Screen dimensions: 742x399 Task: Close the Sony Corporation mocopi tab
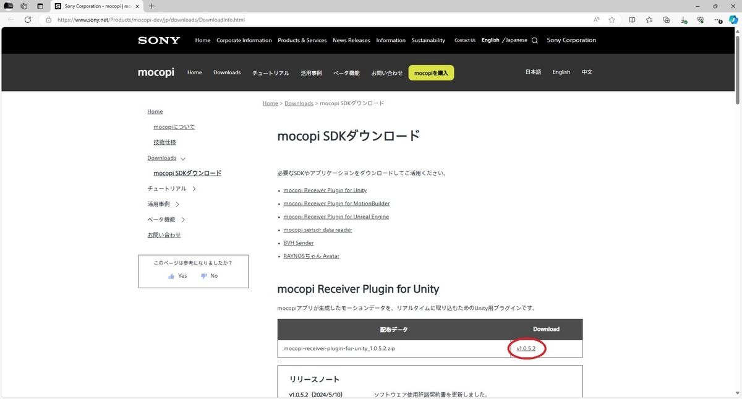136,6
